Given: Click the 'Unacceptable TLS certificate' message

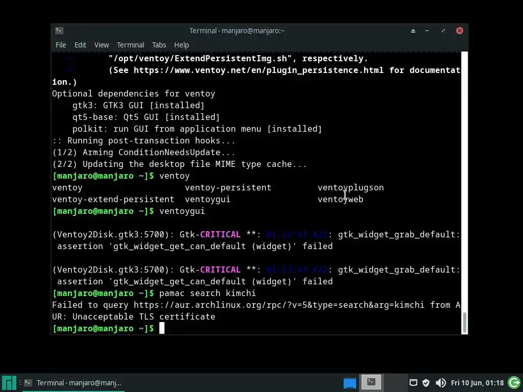Looking at the screenshot, I should pos(144,316).
